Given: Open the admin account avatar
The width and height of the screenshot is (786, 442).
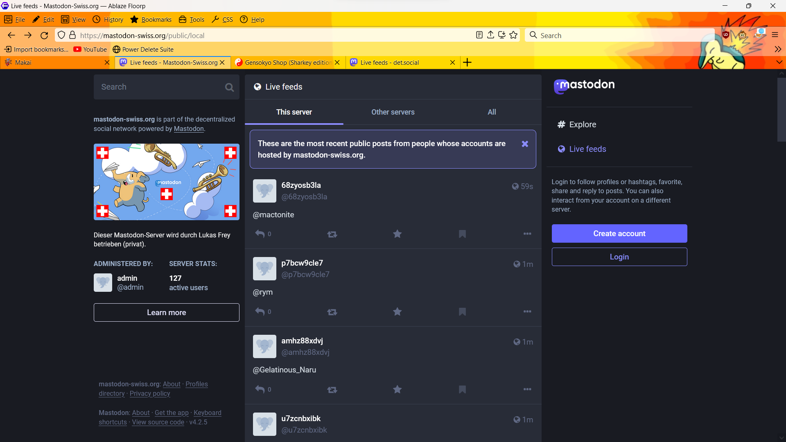Looking at the screenshot, I should pyautogui.click(x=103, y=282).
